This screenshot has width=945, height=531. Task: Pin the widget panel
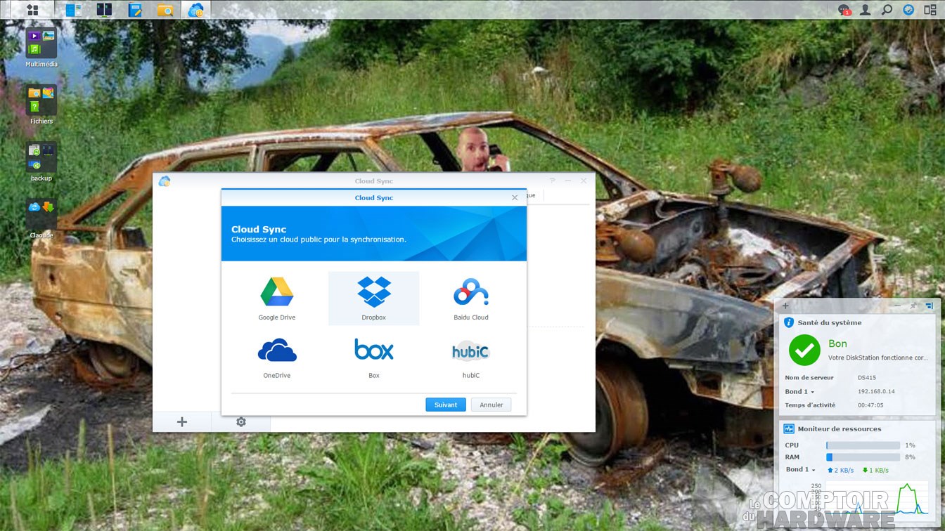coord(913,306)
